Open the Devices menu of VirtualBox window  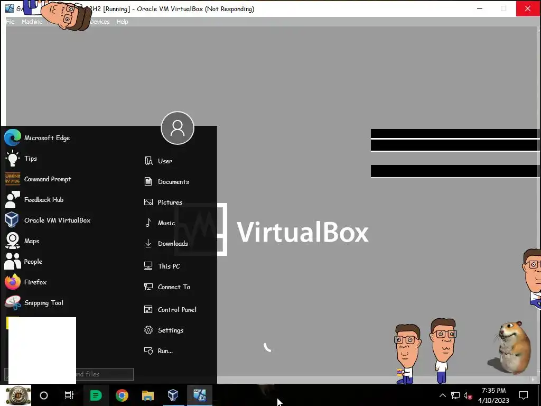(100, 22)
